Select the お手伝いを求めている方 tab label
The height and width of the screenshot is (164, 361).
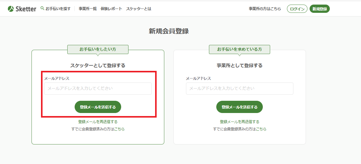tap(240, 49)
